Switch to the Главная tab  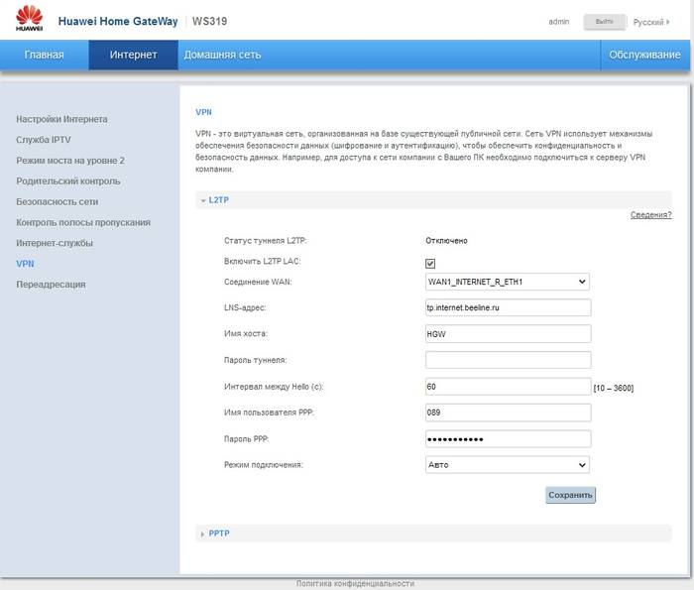(45, 55)
